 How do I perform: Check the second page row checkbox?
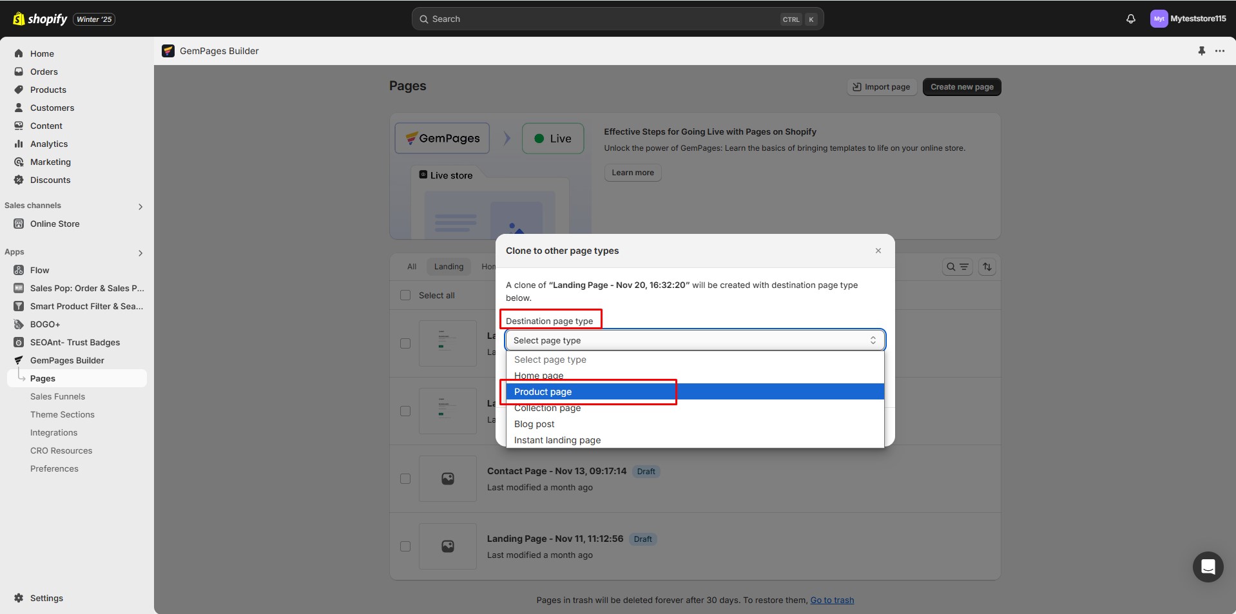[x=405, y=411]
